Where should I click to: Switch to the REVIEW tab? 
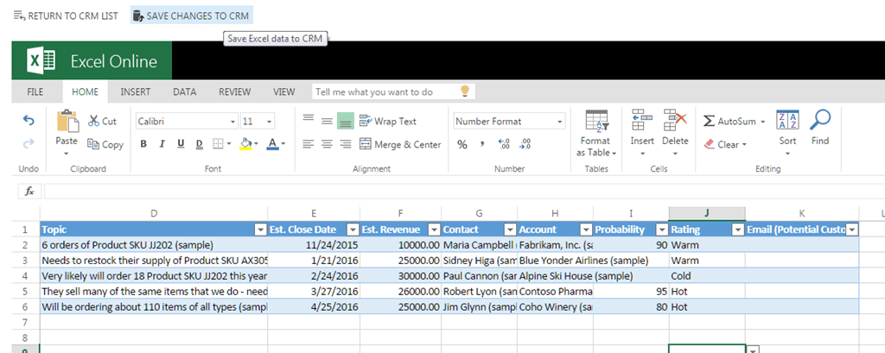coord(235,91)
